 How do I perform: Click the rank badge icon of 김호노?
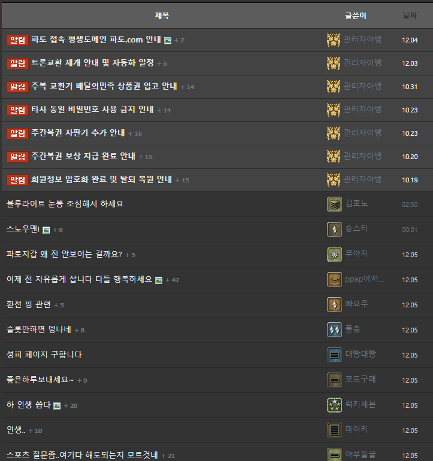pyautogui.click(x=334, y=204)
